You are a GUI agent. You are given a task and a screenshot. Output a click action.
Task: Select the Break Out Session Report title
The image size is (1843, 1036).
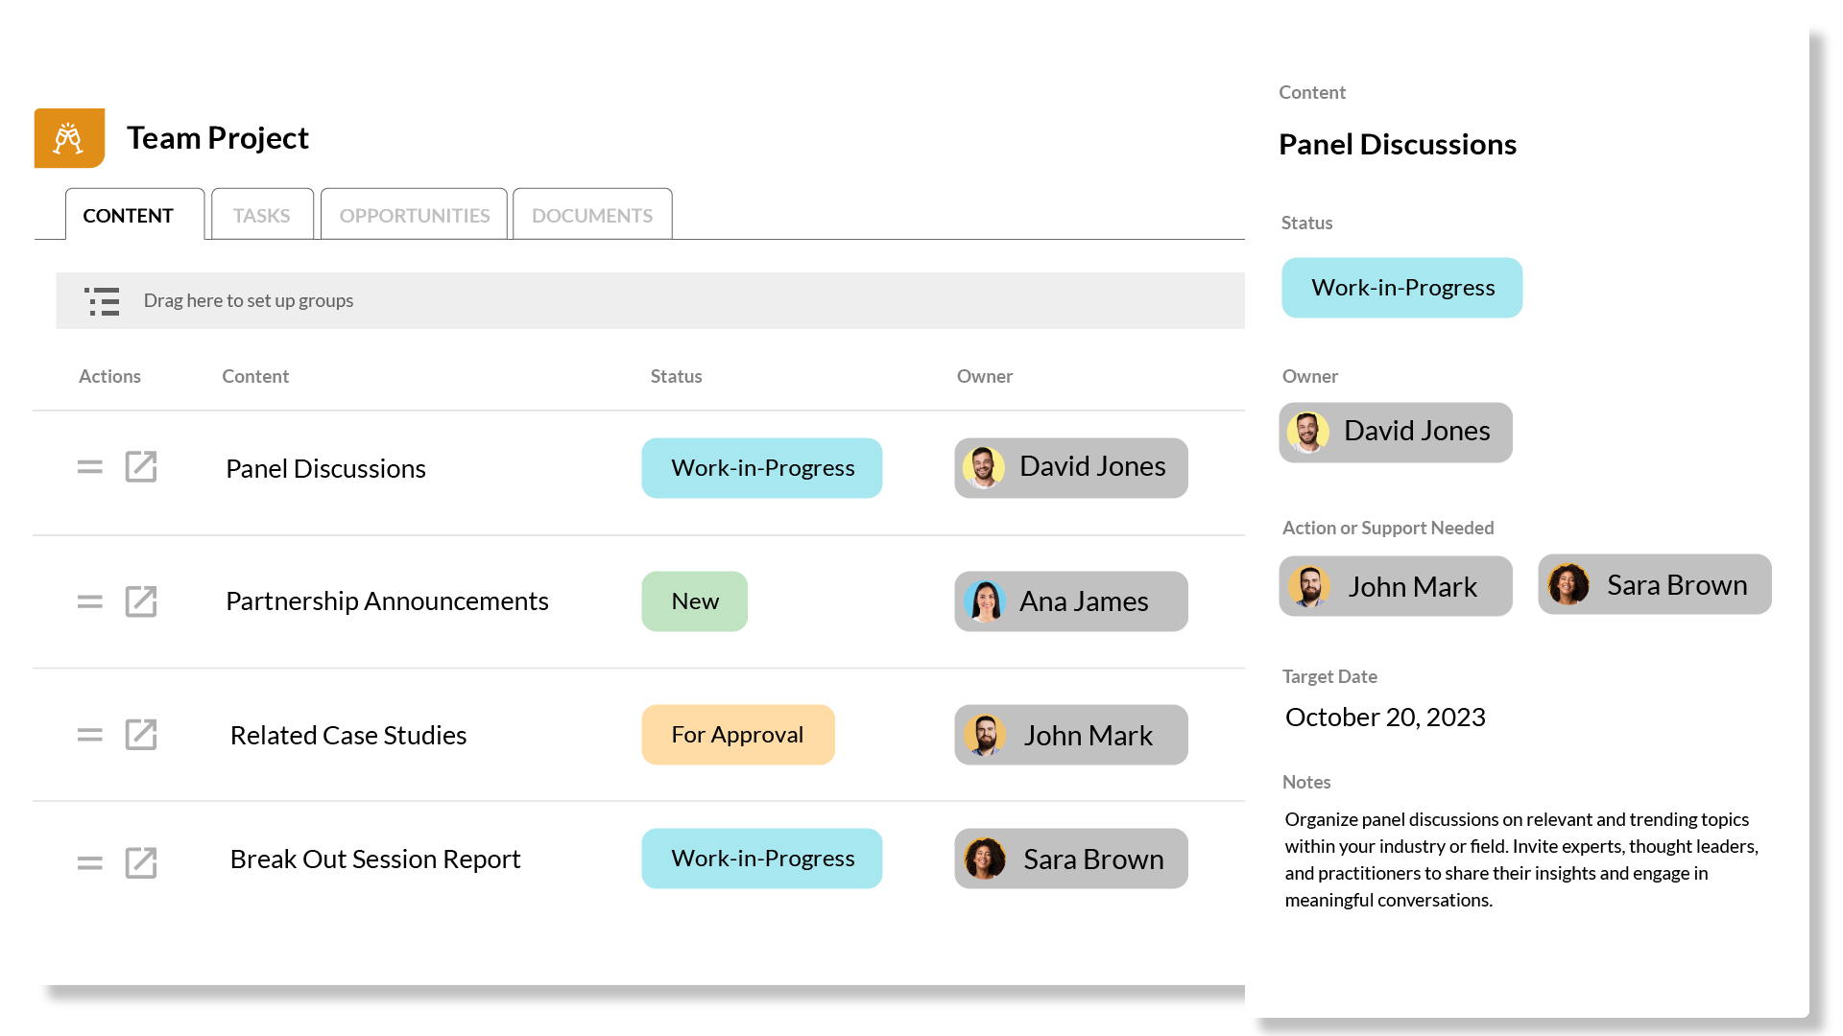tap(375, 859)
